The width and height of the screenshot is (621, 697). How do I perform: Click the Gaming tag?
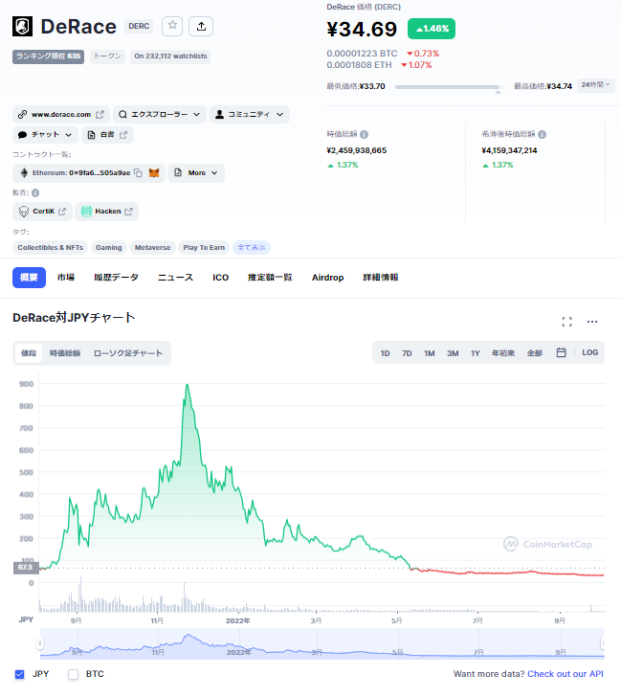[109, 248]
